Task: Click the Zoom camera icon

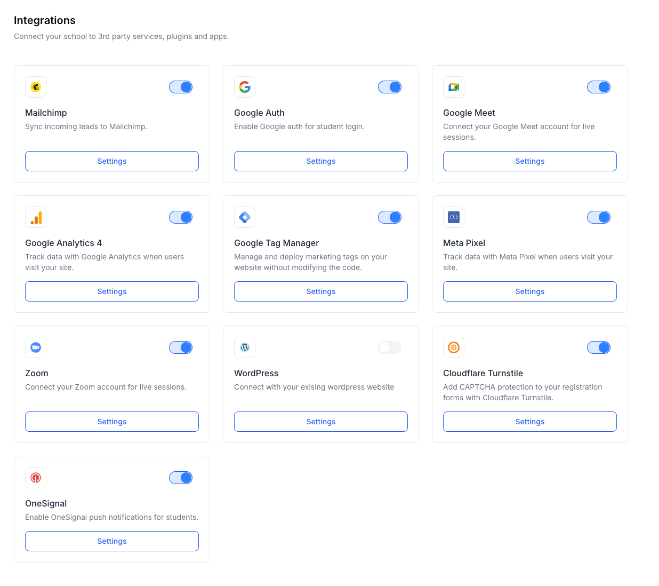Action: point(36,347)
